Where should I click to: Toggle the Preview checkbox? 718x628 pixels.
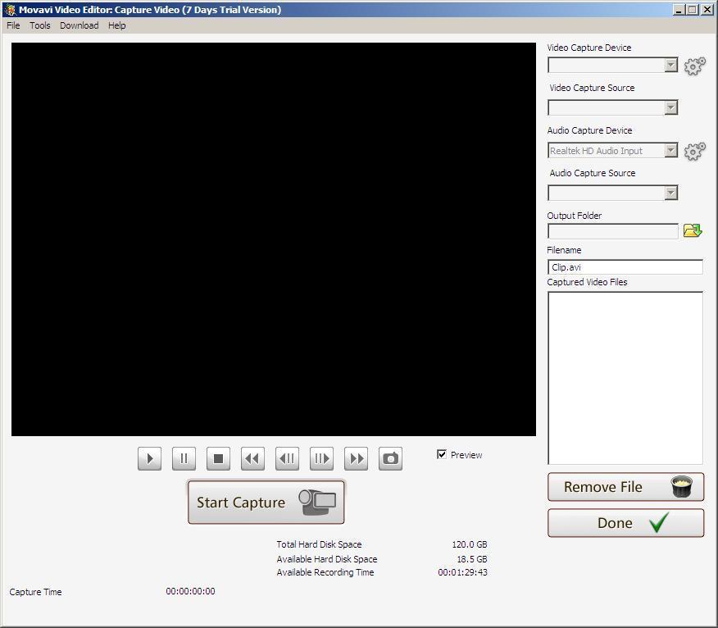pyautogui.click(x=441, y=454)
